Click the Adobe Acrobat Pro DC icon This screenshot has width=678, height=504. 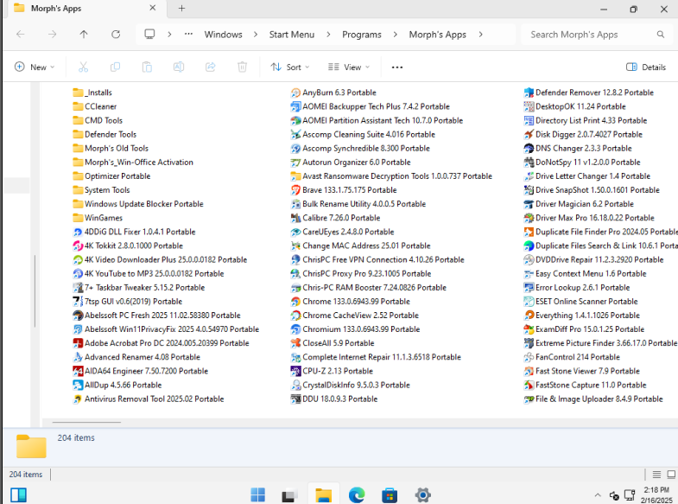click(78, 343)
